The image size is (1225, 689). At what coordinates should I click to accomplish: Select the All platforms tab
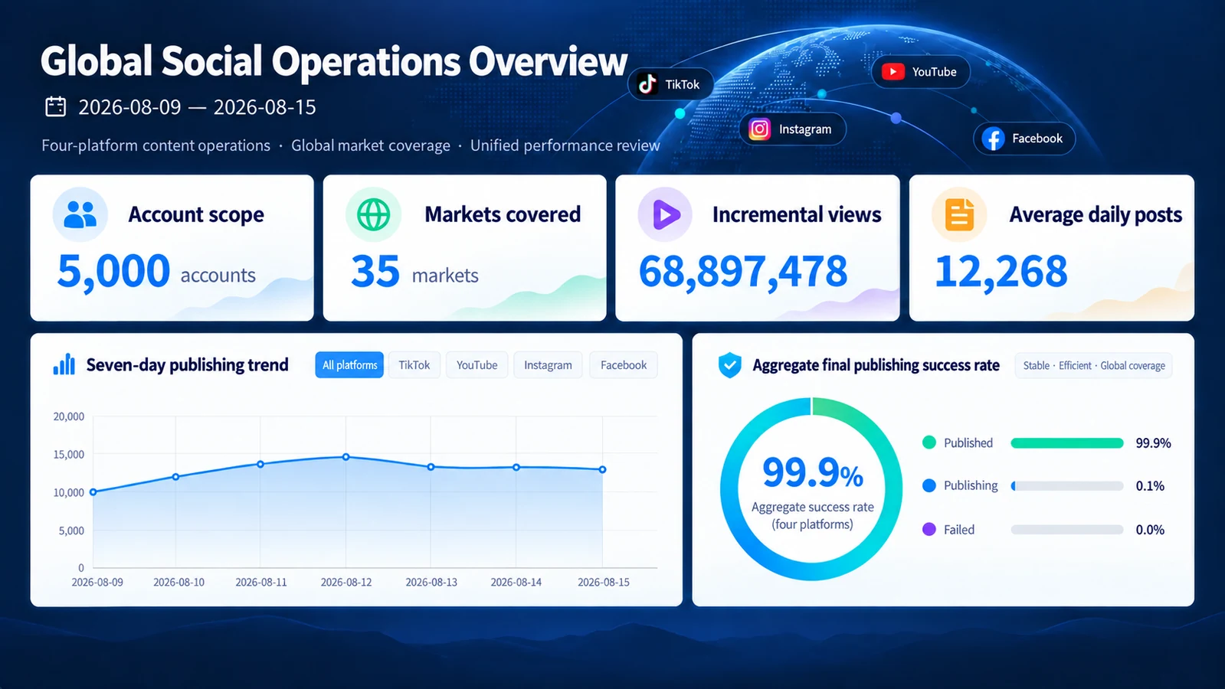click(349, 365)
